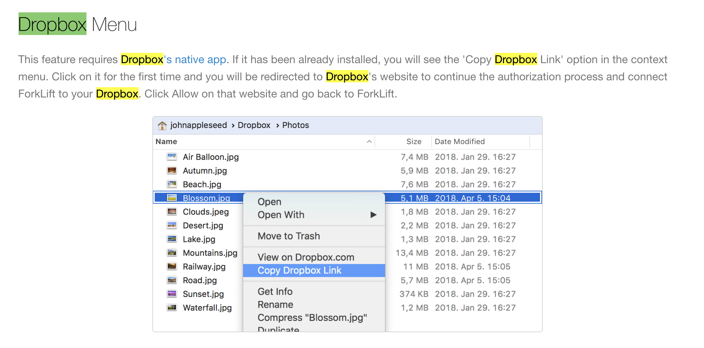The image size is (704, 348).
Task: Click the 2018. Apr 5. 15:04 date
Action: 473,198
